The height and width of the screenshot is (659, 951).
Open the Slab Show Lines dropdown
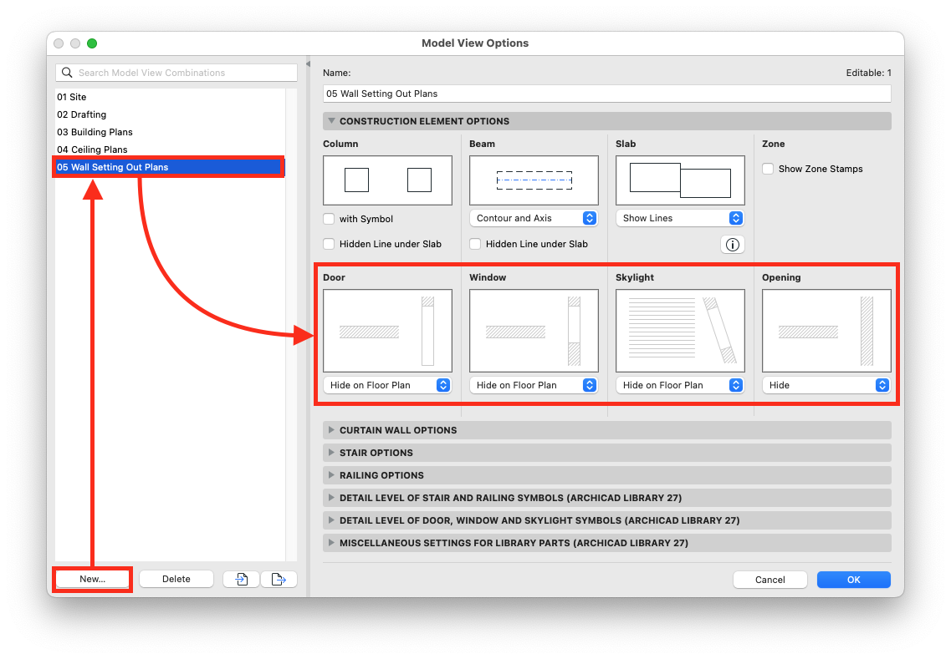[680, 218]
